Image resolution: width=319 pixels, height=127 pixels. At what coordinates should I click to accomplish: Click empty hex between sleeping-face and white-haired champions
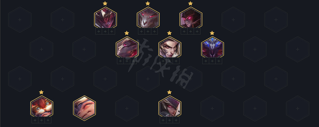pos(127,109)
